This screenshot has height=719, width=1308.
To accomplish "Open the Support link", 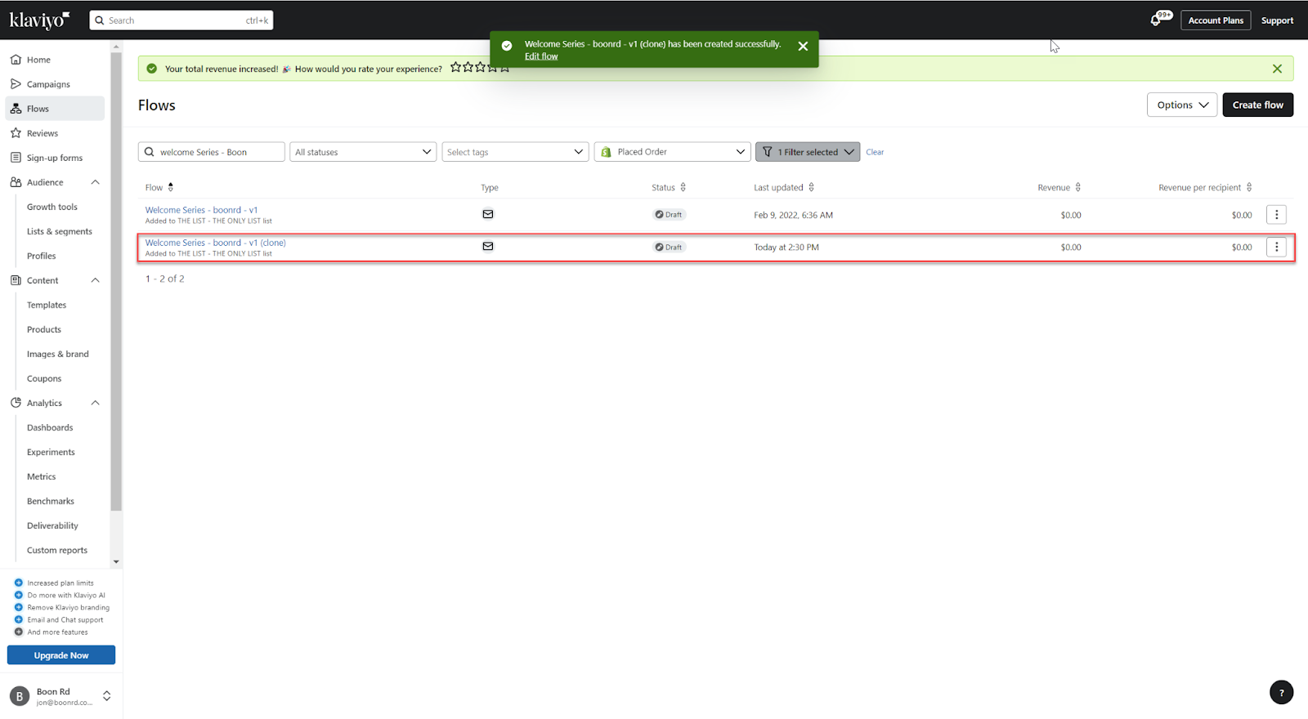I will 1277,20.
